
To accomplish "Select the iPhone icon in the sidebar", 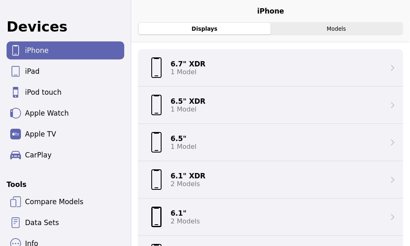I will pyautogui.click(x=16, y=50).
